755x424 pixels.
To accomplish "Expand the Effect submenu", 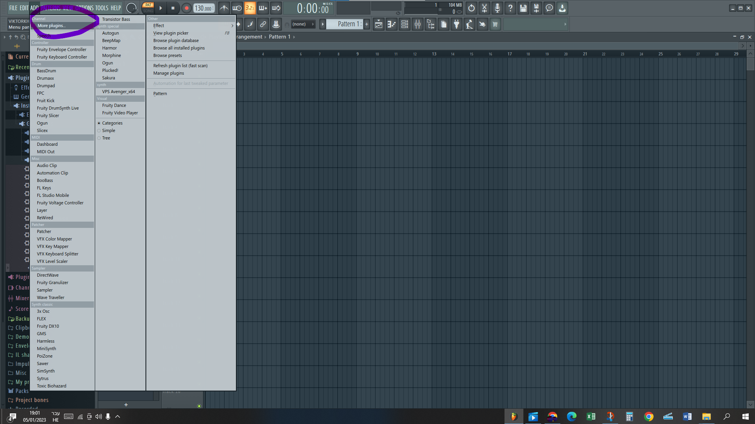I will [192, 26].
